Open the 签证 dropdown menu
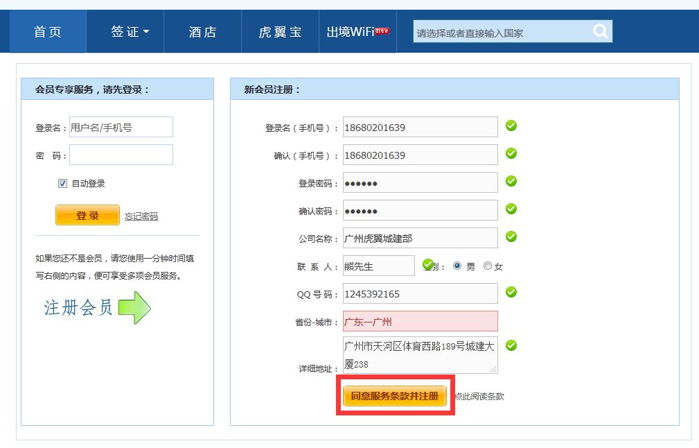The width and height of the screenshot is (699, 448). pyautogui.click(x=125, y=31)
